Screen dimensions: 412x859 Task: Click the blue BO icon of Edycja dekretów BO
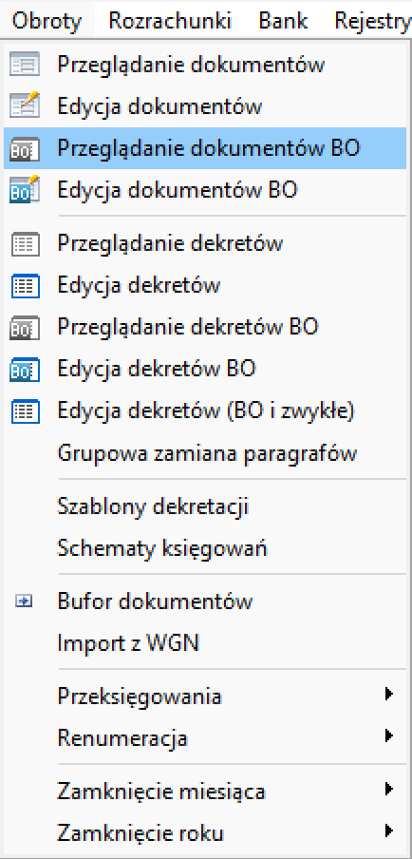click(25, 370)
